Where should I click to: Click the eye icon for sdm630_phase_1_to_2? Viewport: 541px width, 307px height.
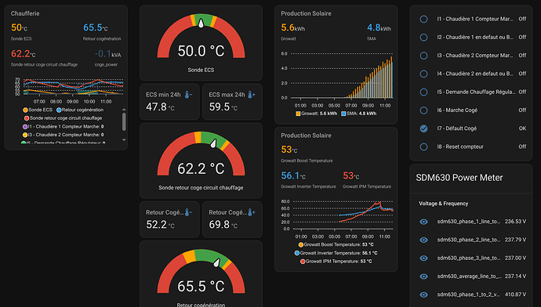tap(423, 294)
